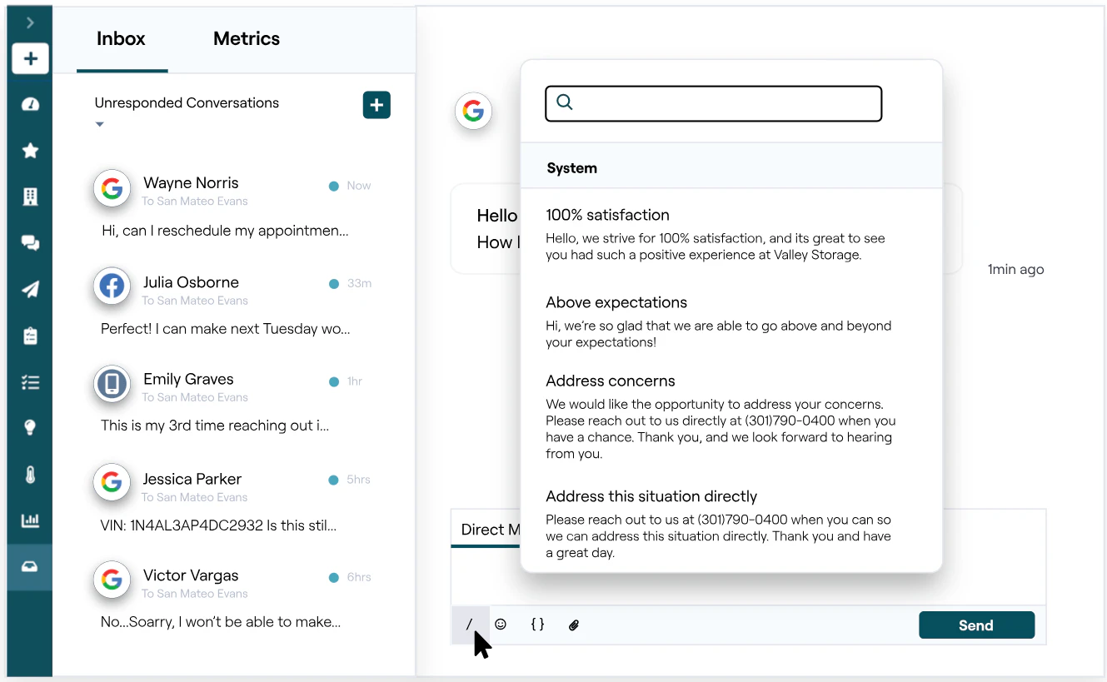Add a conversation with the teal plus button
The height and width of the screenshot is (682, 1107).
tap(376, 105)
